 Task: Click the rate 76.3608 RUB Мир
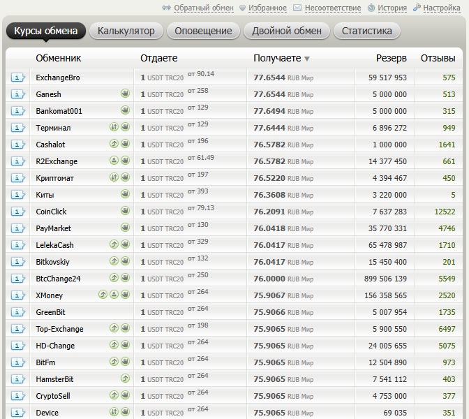click(283, 195)
